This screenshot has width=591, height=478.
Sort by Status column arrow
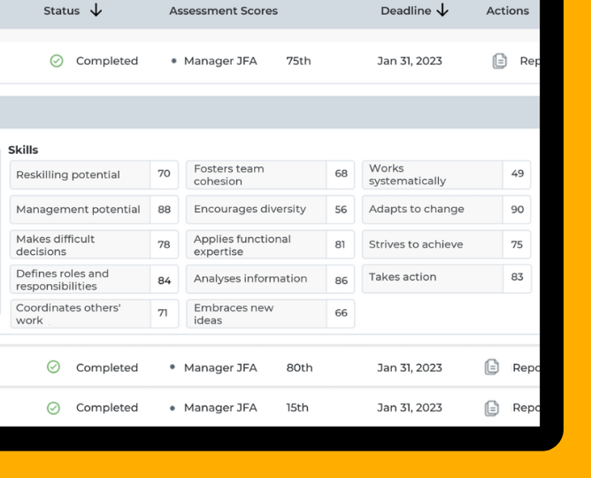(x=96, y=11)
